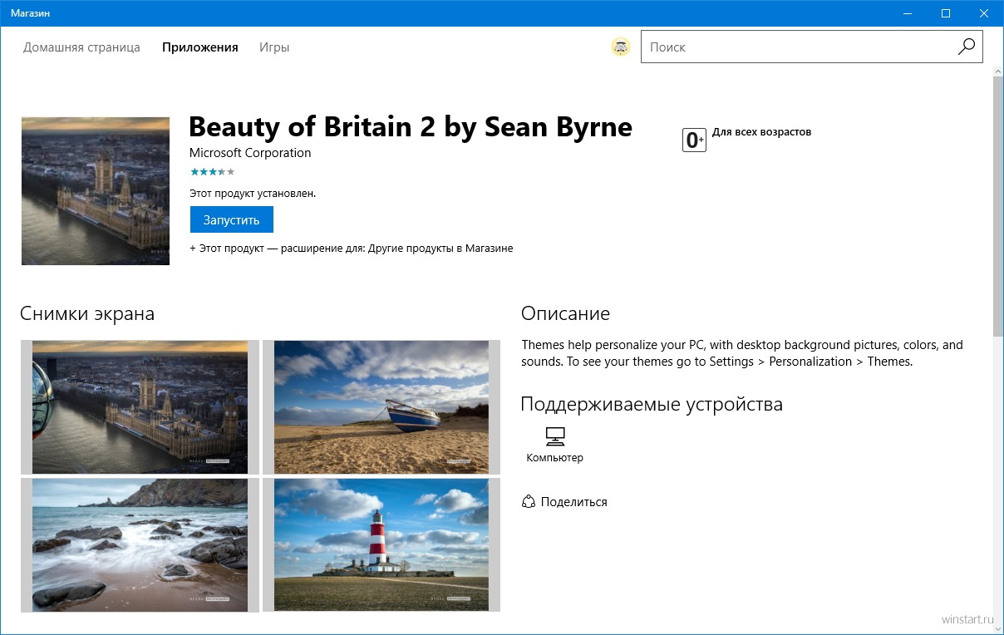Close the Магазин window
1004x635 pixels.
tap(984, 12)
